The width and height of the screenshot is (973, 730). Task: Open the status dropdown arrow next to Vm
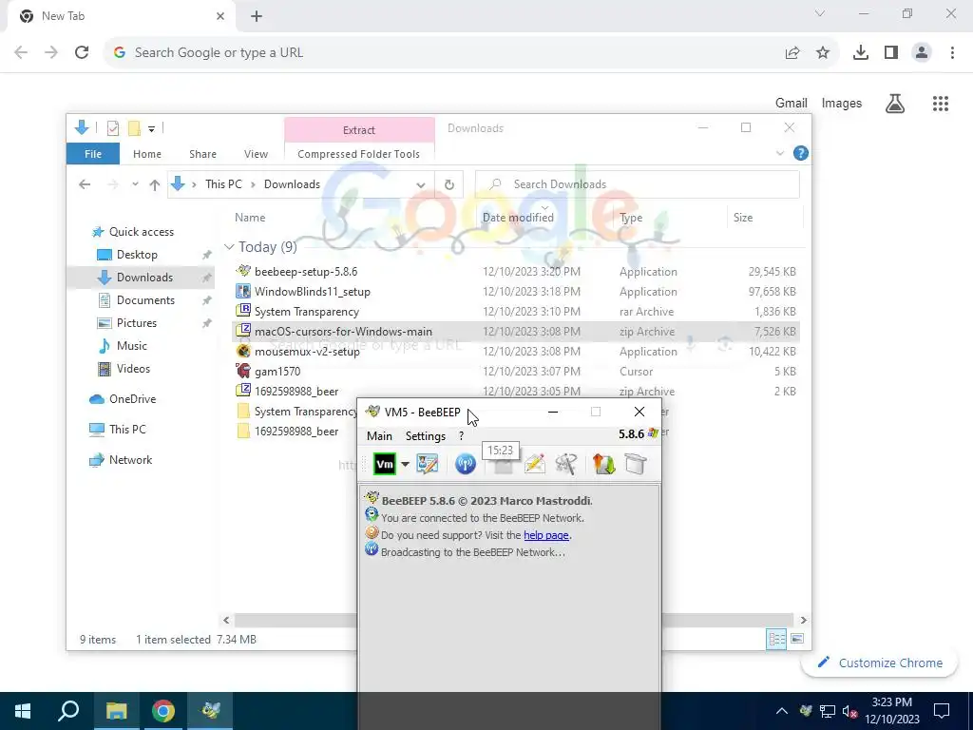(405, 464)
